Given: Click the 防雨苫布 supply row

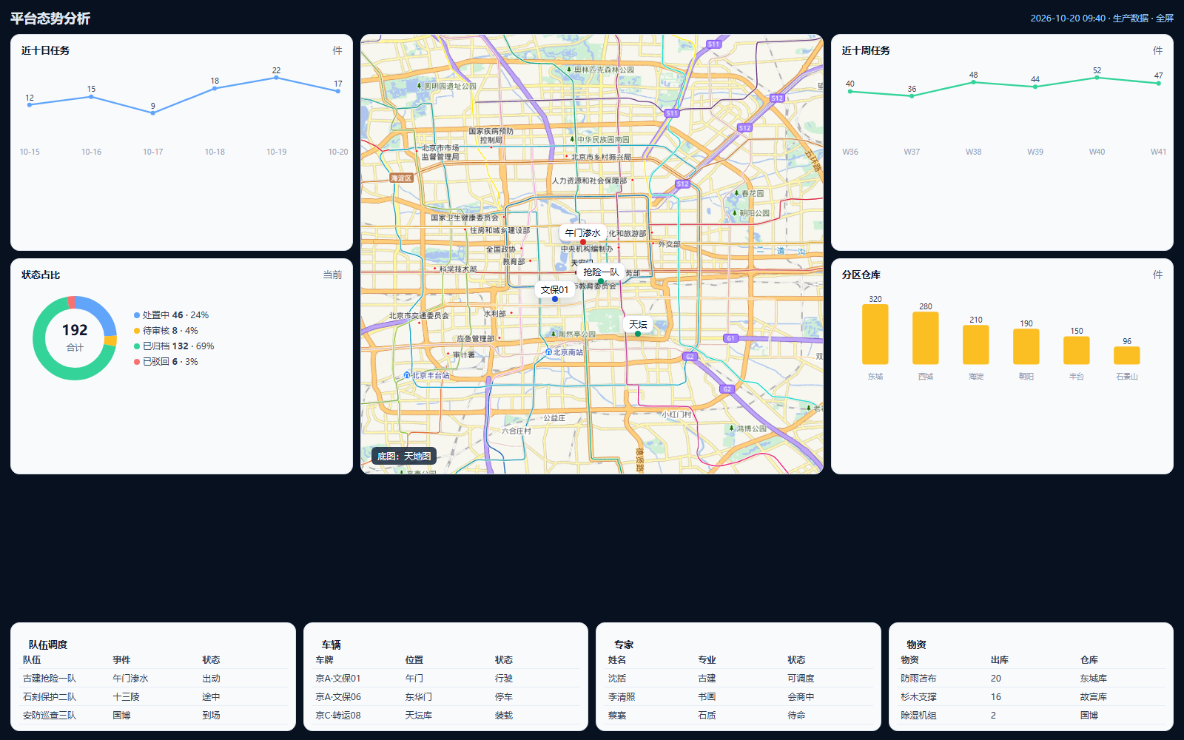Looking at the screenshot, I should coord(1032,679).
